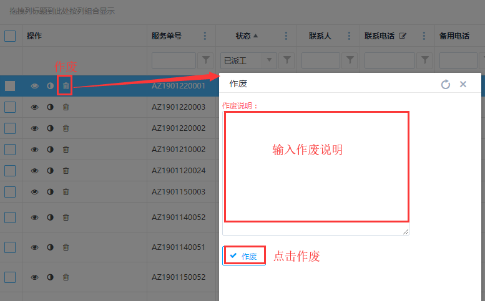Click the 作废 confirm button
The image size is (485, 301).
[244, 256]
